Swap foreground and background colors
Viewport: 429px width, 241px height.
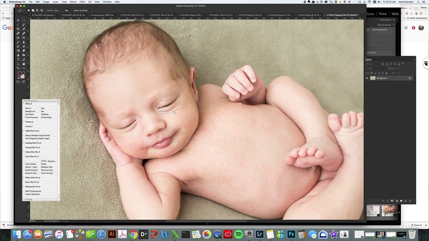[x=24, y=72]
